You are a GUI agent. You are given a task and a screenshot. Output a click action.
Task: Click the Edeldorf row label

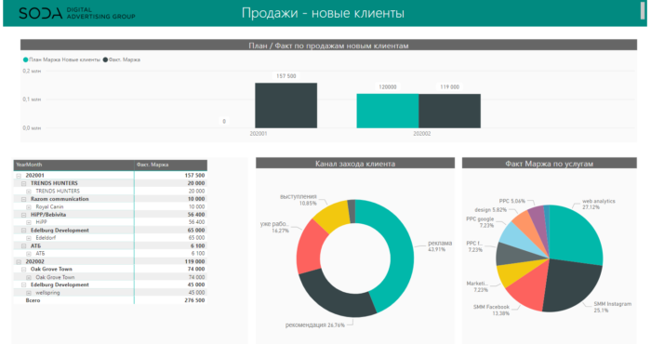[46, 238]
